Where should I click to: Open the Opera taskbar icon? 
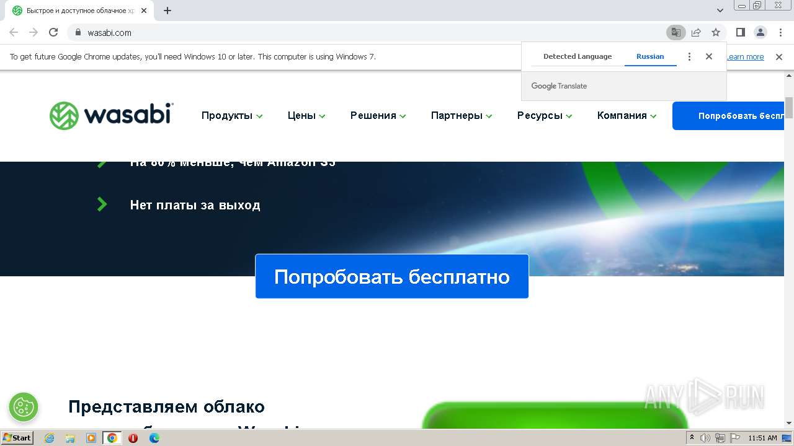click(x=133, y=438)
